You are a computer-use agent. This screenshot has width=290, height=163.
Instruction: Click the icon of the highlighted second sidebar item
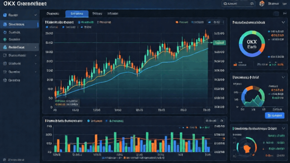tap(5, 24)
